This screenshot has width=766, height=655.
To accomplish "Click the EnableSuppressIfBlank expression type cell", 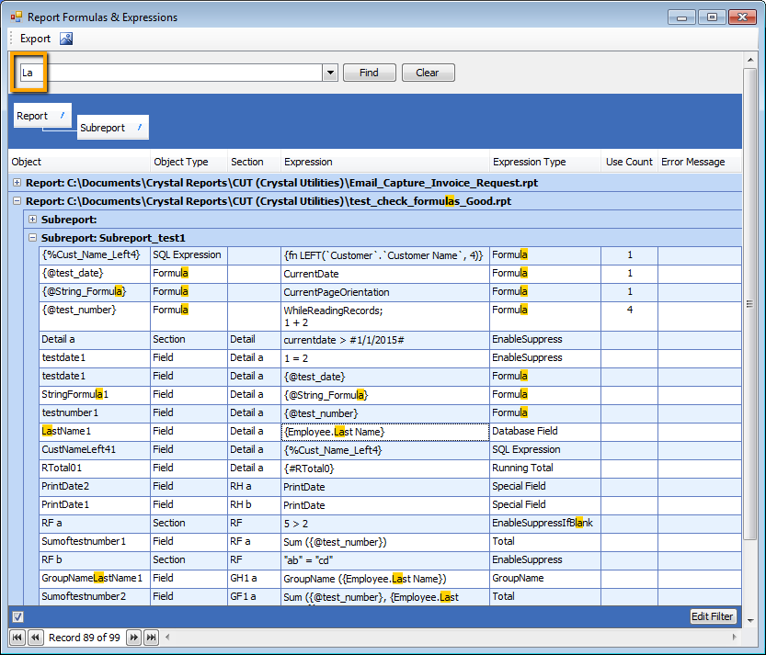I will tap(545, 524).
